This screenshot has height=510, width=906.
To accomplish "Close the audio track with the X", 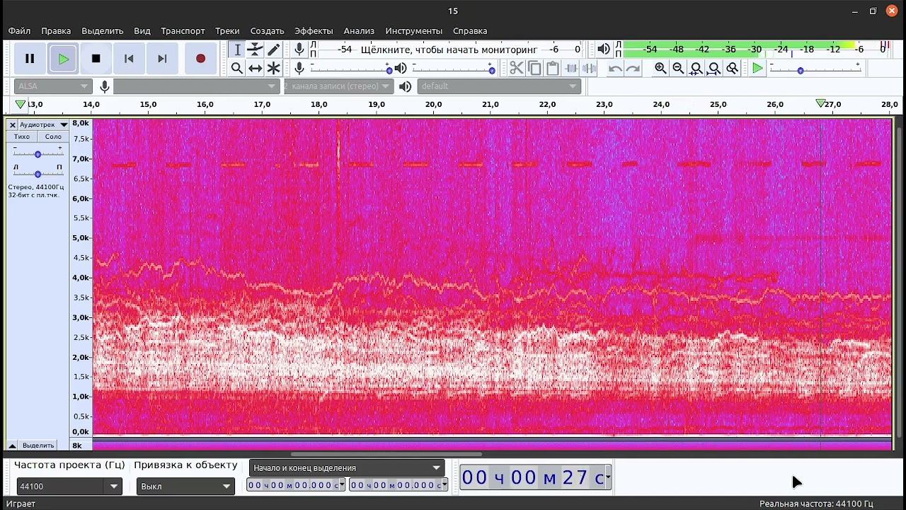I will (x=13, y=125).
